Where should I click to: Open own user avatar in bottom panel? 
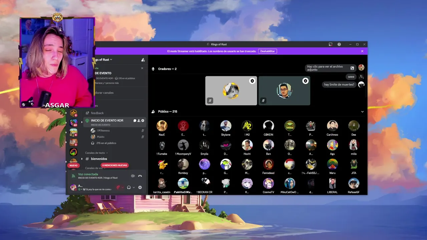(73, 187)
